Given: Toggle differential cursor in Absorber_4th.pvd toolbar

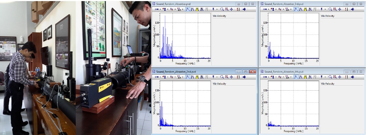Looking at the screenshot, I should pyautogui.click(x=301, y=77).
